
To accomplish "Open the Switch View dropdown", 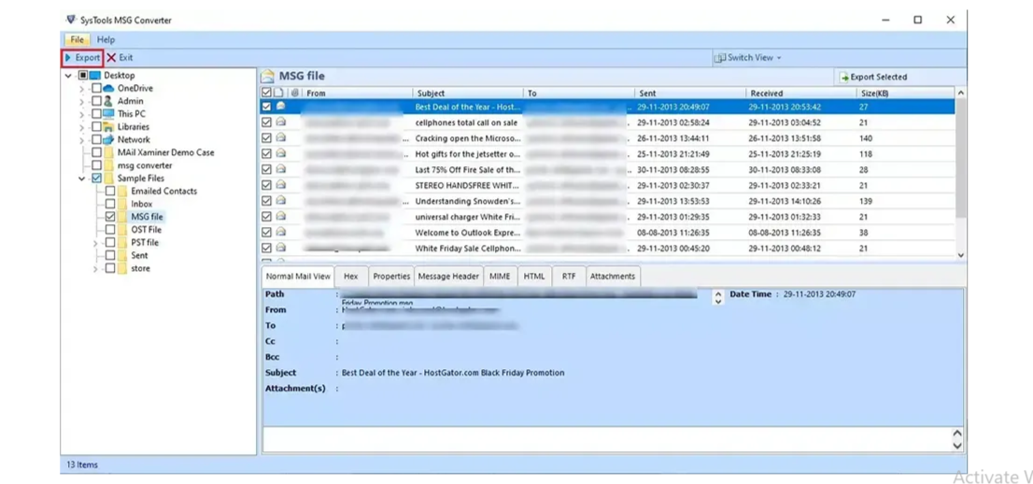I will coord(748,57).
